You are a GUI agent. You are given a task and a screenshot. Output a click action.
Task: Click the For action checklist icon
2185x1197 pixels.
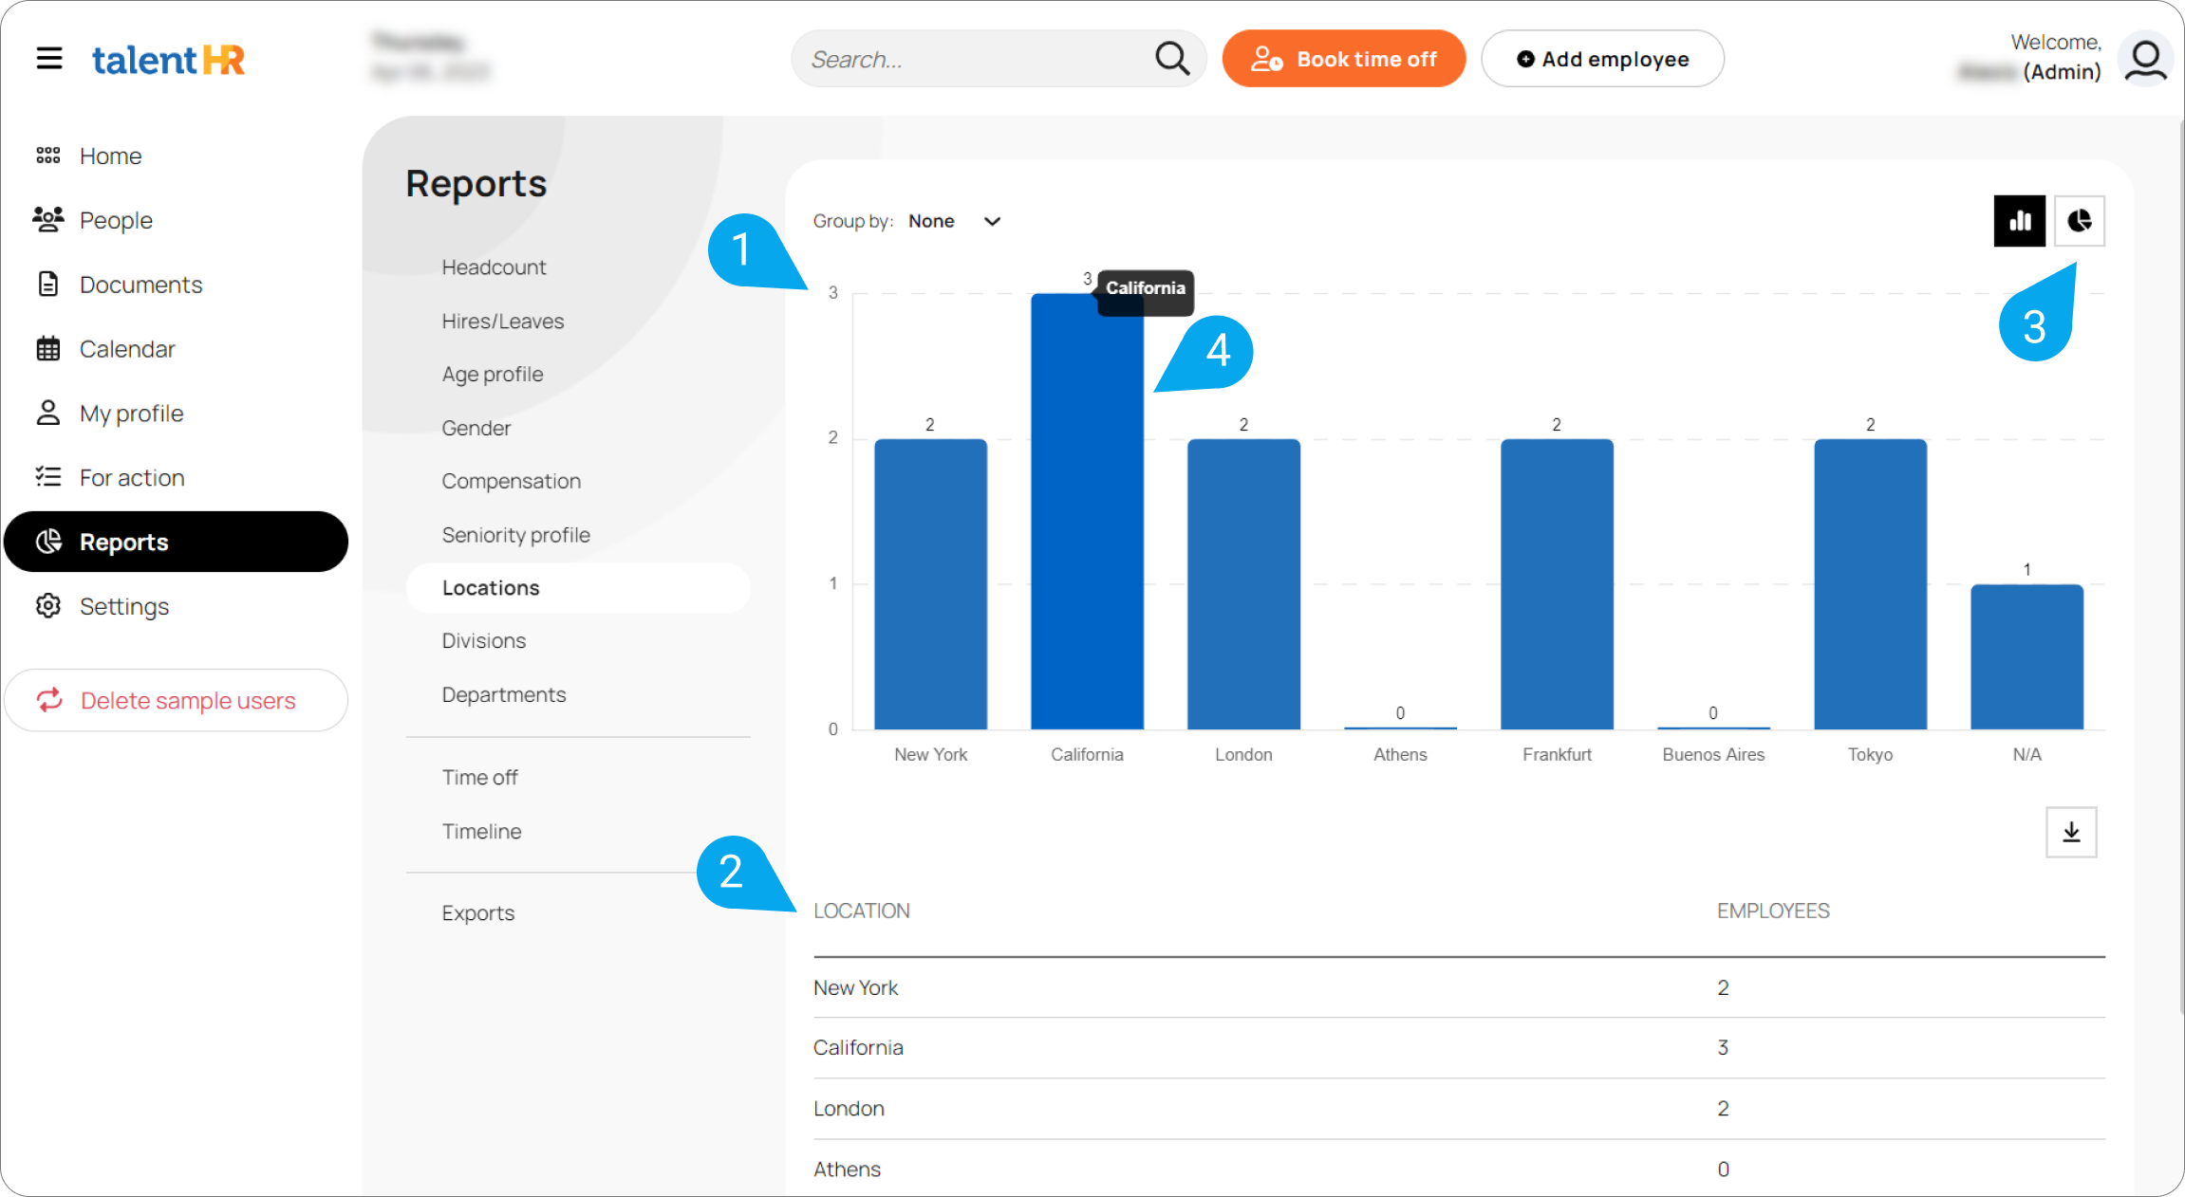pos(48,477)
